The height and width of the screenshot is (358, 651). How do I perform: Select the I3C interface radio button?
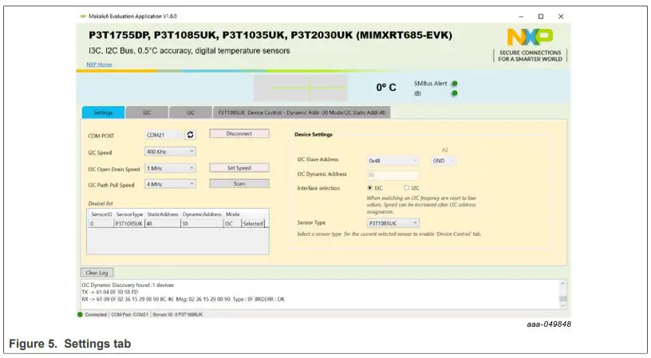(369, 188)
